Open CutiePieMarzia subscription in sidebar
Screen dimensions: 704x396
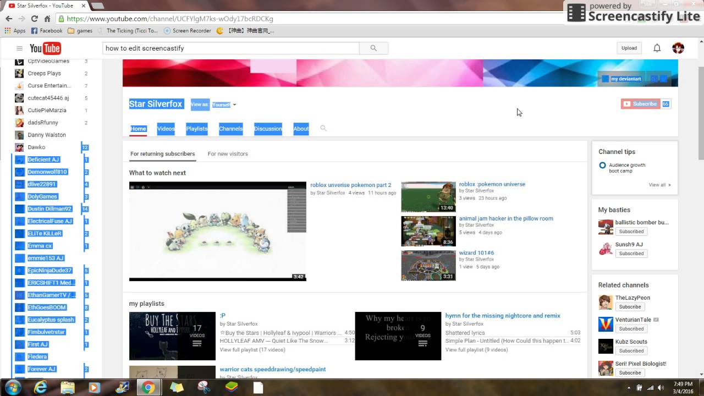(47, 110)
